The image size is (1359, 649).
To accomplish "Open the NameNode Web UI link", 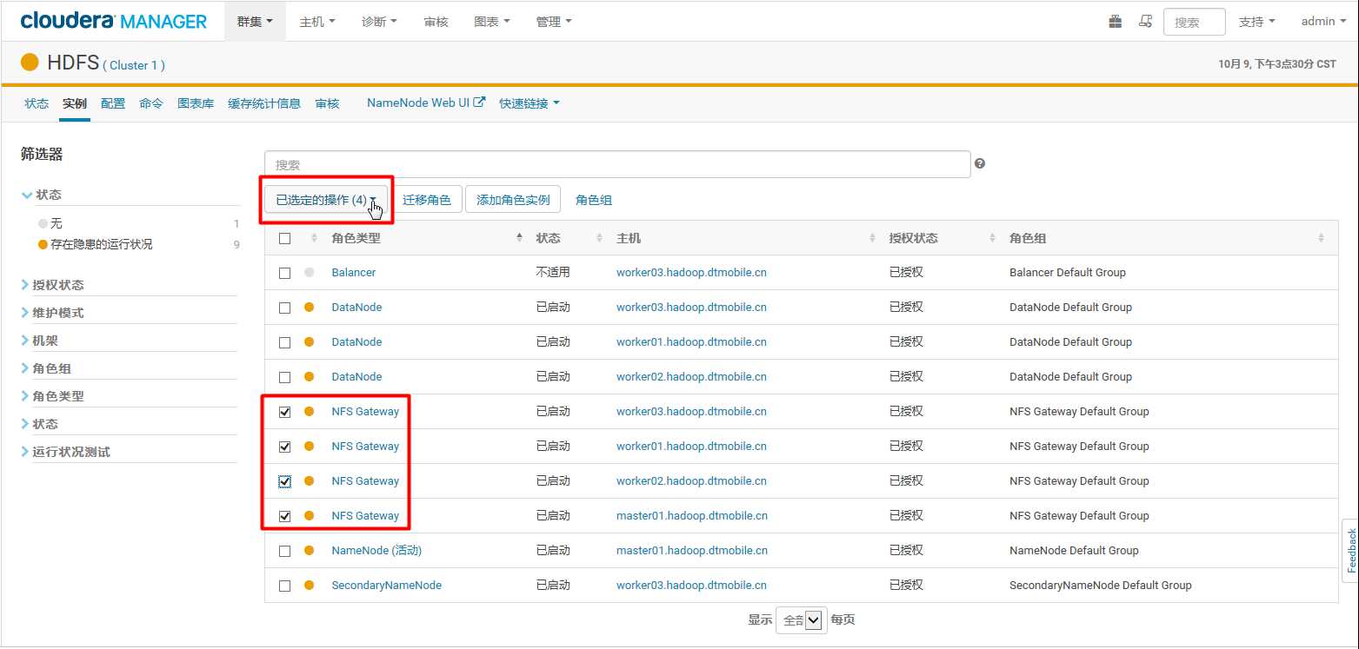I will (426, 103).
